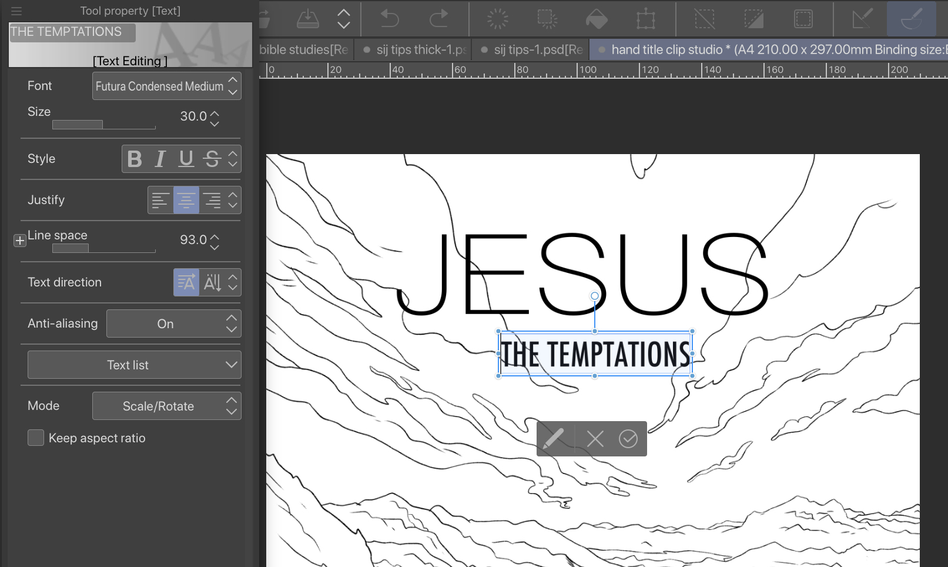948x567 pixels.
Task: Set vertical text direction
Action: [212, 282]
